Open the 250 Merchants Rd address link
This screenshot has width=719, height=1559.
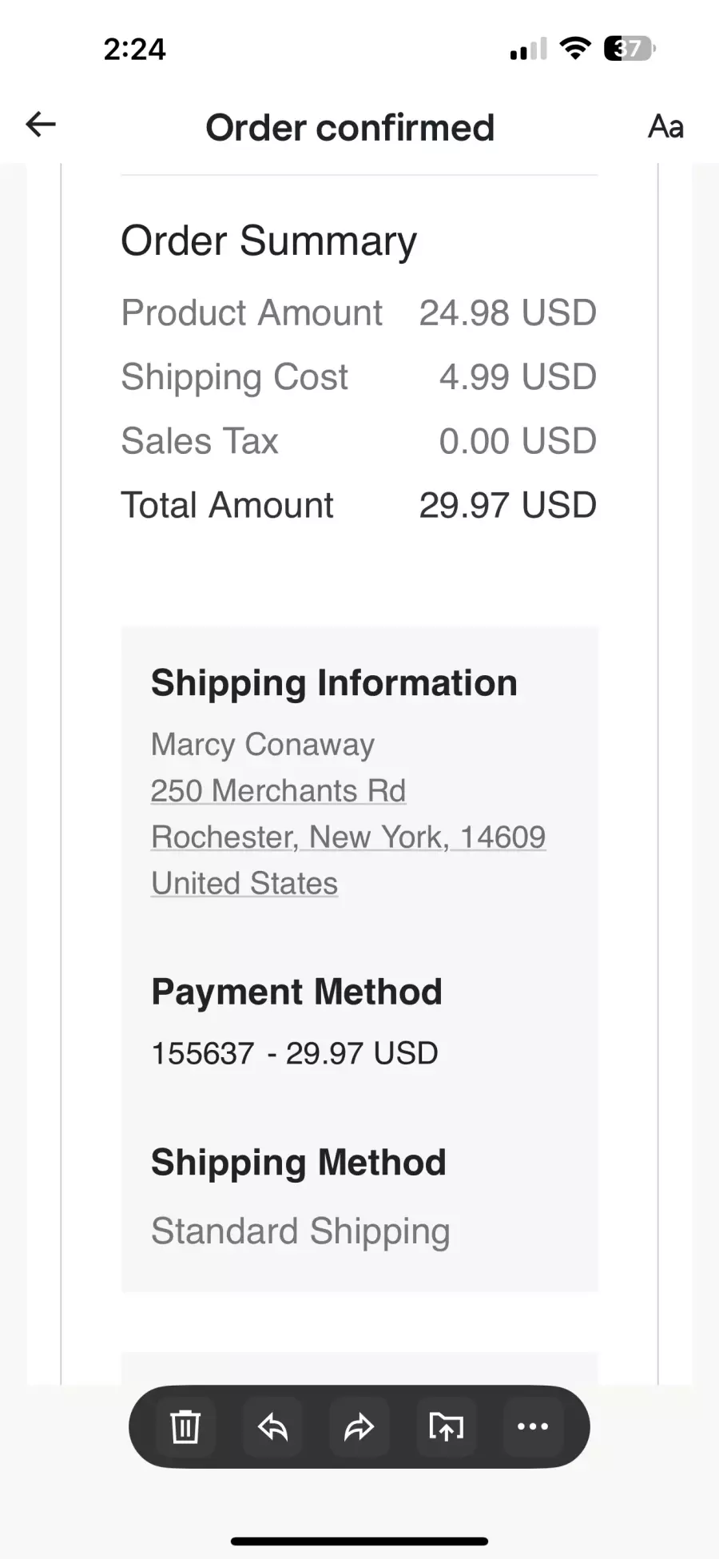pyautogui.click(x=278, y=791)
